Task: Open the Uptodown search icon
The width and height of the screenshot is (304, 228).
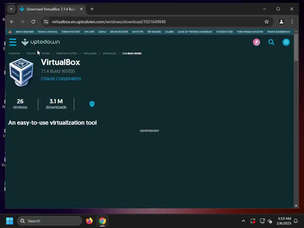Action: (x=271, y=42)
